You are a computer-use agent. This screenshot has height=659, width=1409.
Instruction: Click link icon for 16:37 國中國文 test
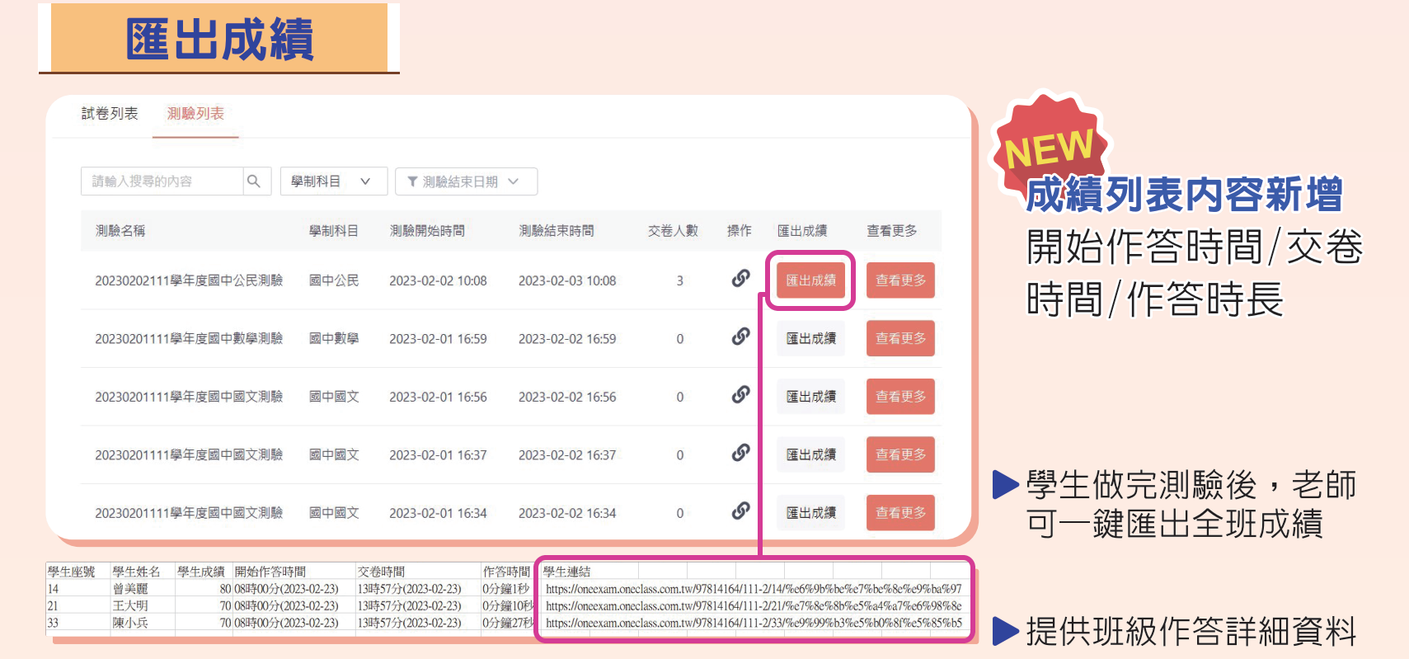(x=740, y=453)
